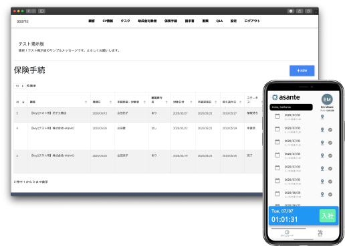This screenshot has width=345, height=246.
Task: Click the browser back arrow icon
Action: [29, 11]
